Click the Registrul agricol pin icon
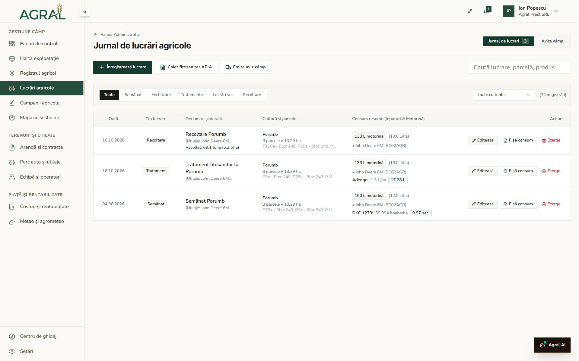Screen dimensions: 579x361 click(x=12, y=73)
